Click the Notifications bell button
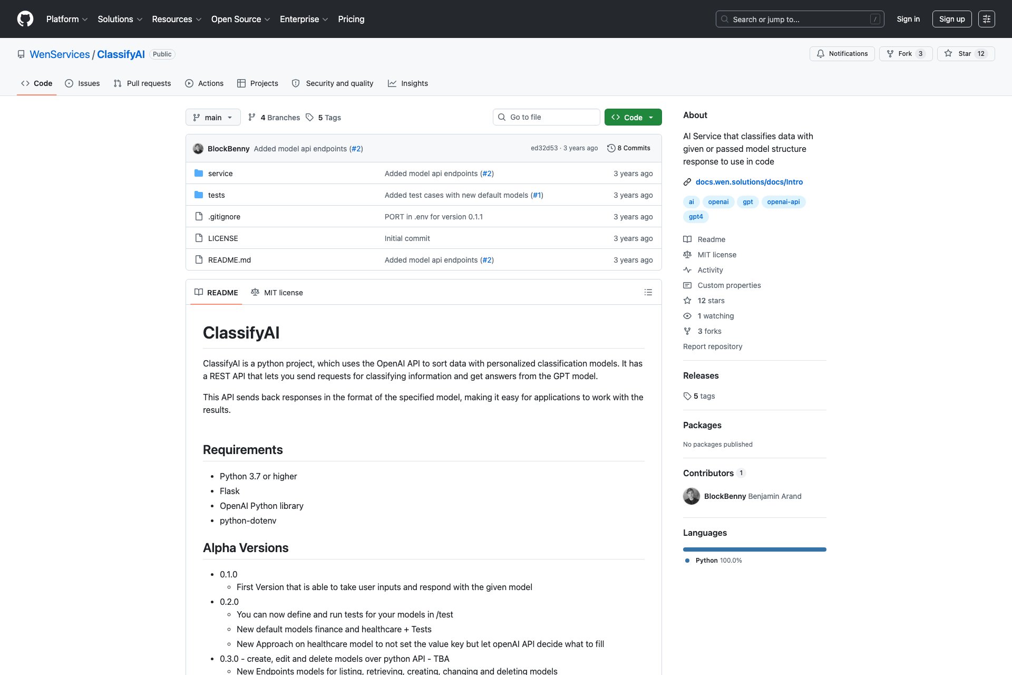The image size is (1012, 675). (x=842, y=54)
